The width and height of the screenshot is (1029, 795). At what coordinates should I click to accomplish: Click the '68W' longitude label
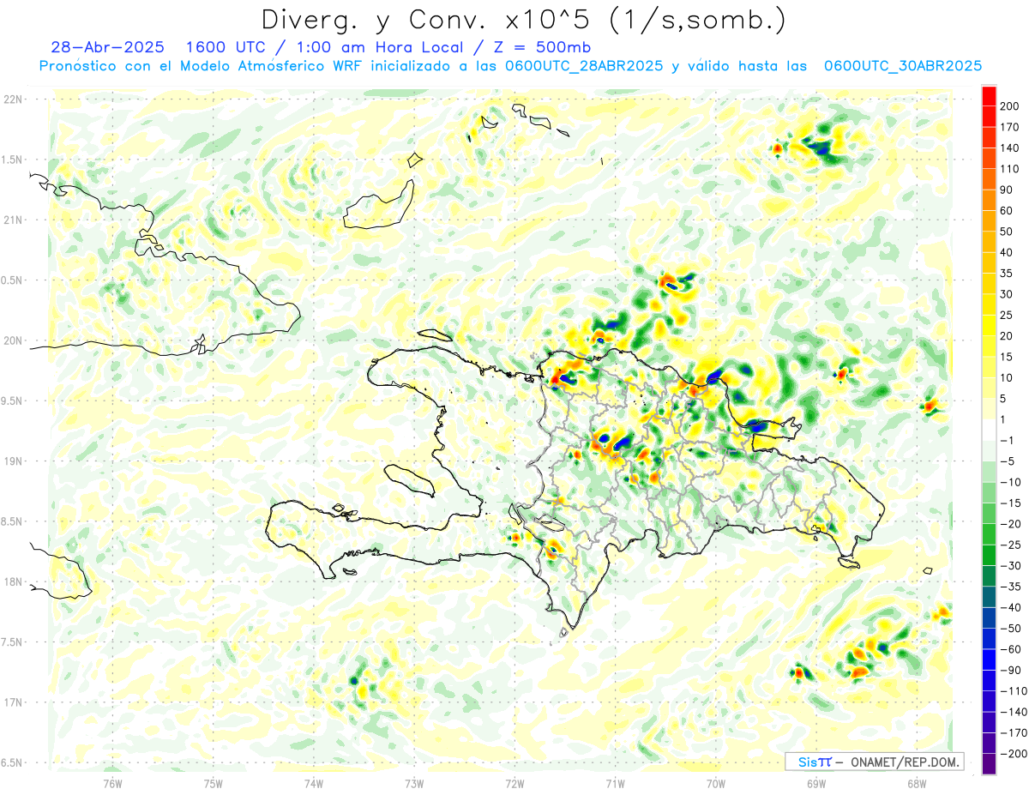point(917,783)
